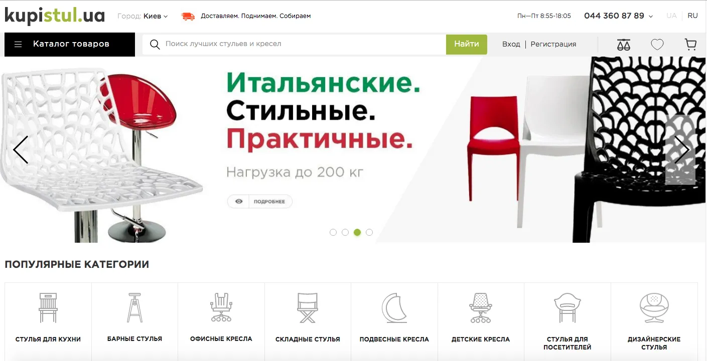
Task: Expand the city selector Киев dropdown
Action: (156, 16)
